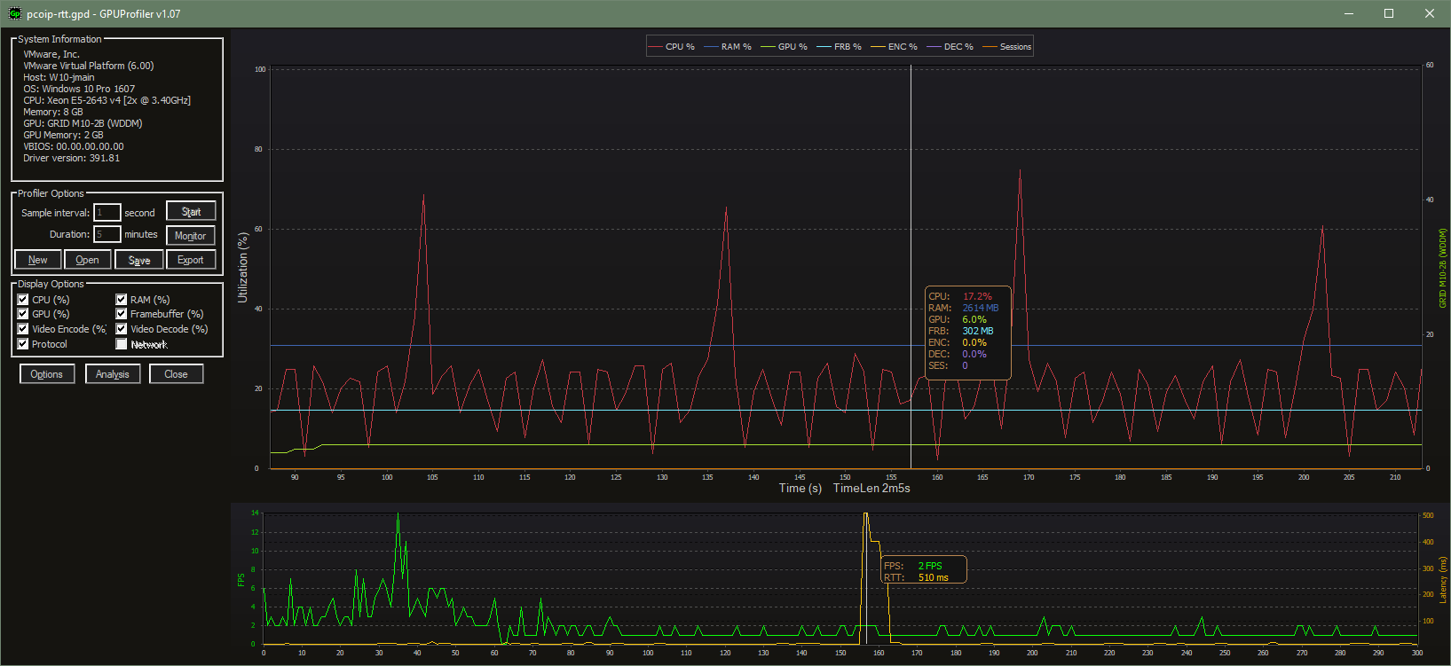Click the GPU % legend entry
The image size is (1451, 666).
click(x=785, y=47)
